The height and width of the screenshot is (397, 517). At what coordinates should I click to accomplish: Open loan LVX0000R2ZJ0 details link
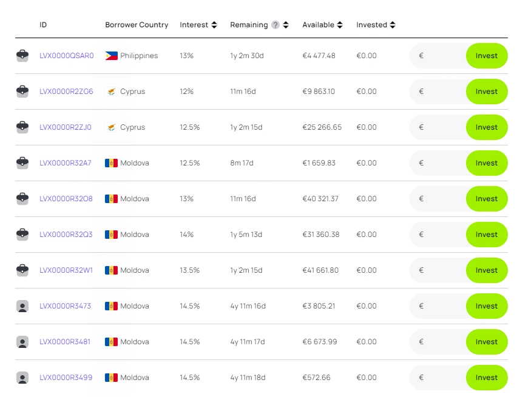click(66, 127)
